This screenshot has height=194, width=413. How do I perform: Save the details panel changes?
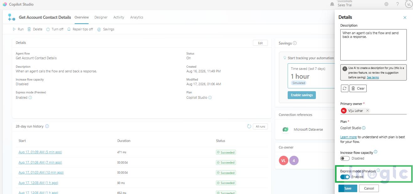pyautogui.click(x=348, y=188)
